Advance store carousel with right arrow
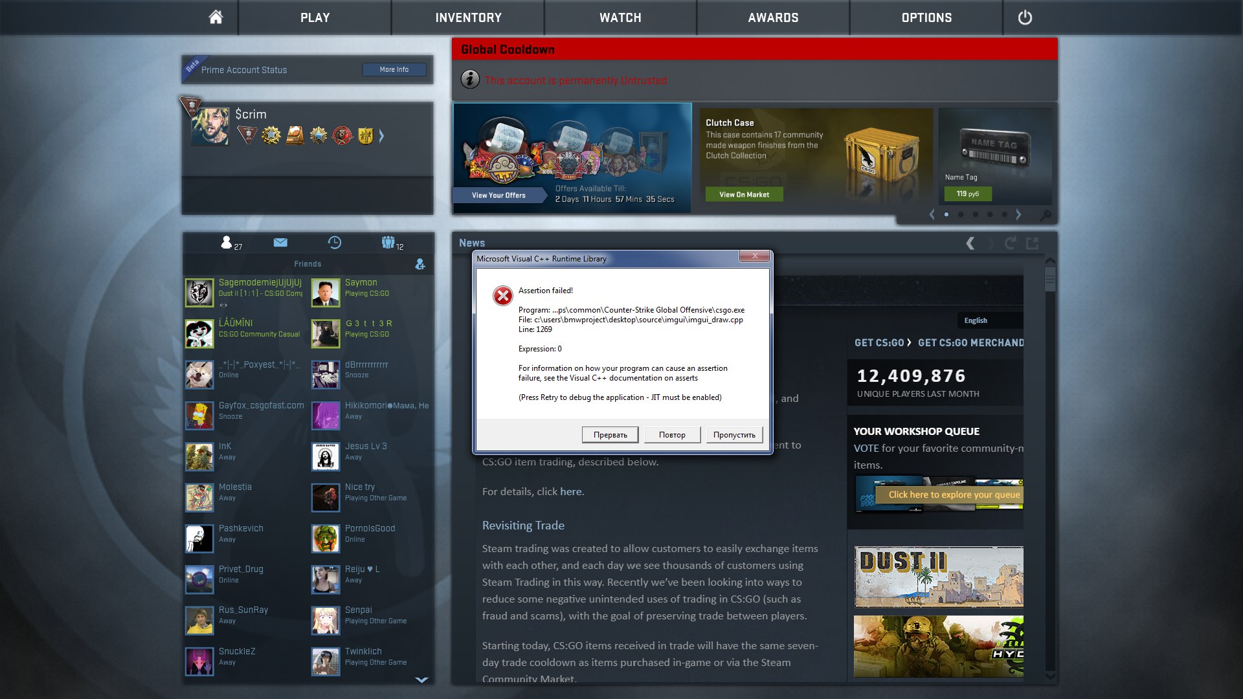This screenshot has width=1243, height=699. (x=1019, y=214)
